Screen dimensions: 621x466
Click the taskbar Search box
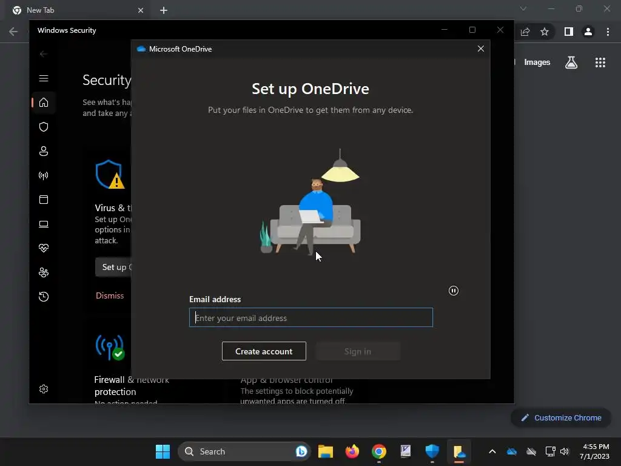point(244,451)
